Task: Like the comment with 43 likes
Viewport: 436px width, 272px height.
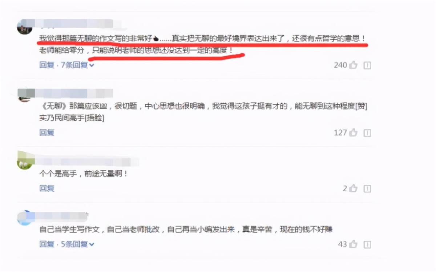Action: (354, 244)
